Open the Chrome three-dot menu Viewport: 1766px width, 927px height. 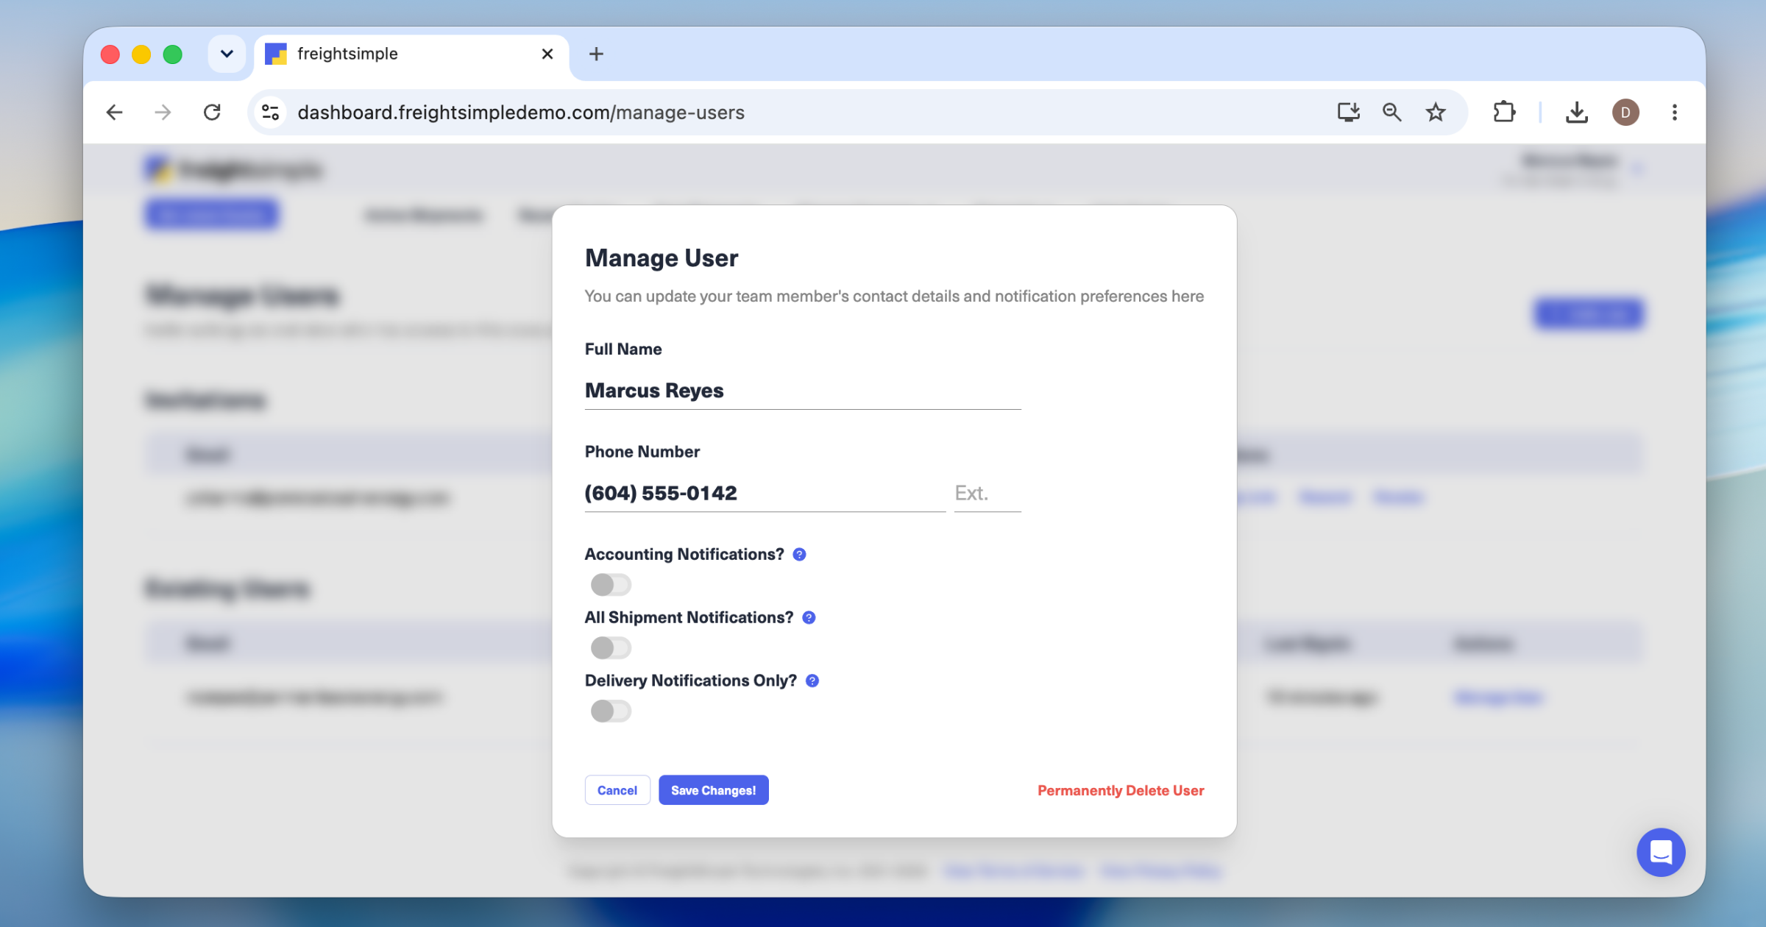point(1675,113)
